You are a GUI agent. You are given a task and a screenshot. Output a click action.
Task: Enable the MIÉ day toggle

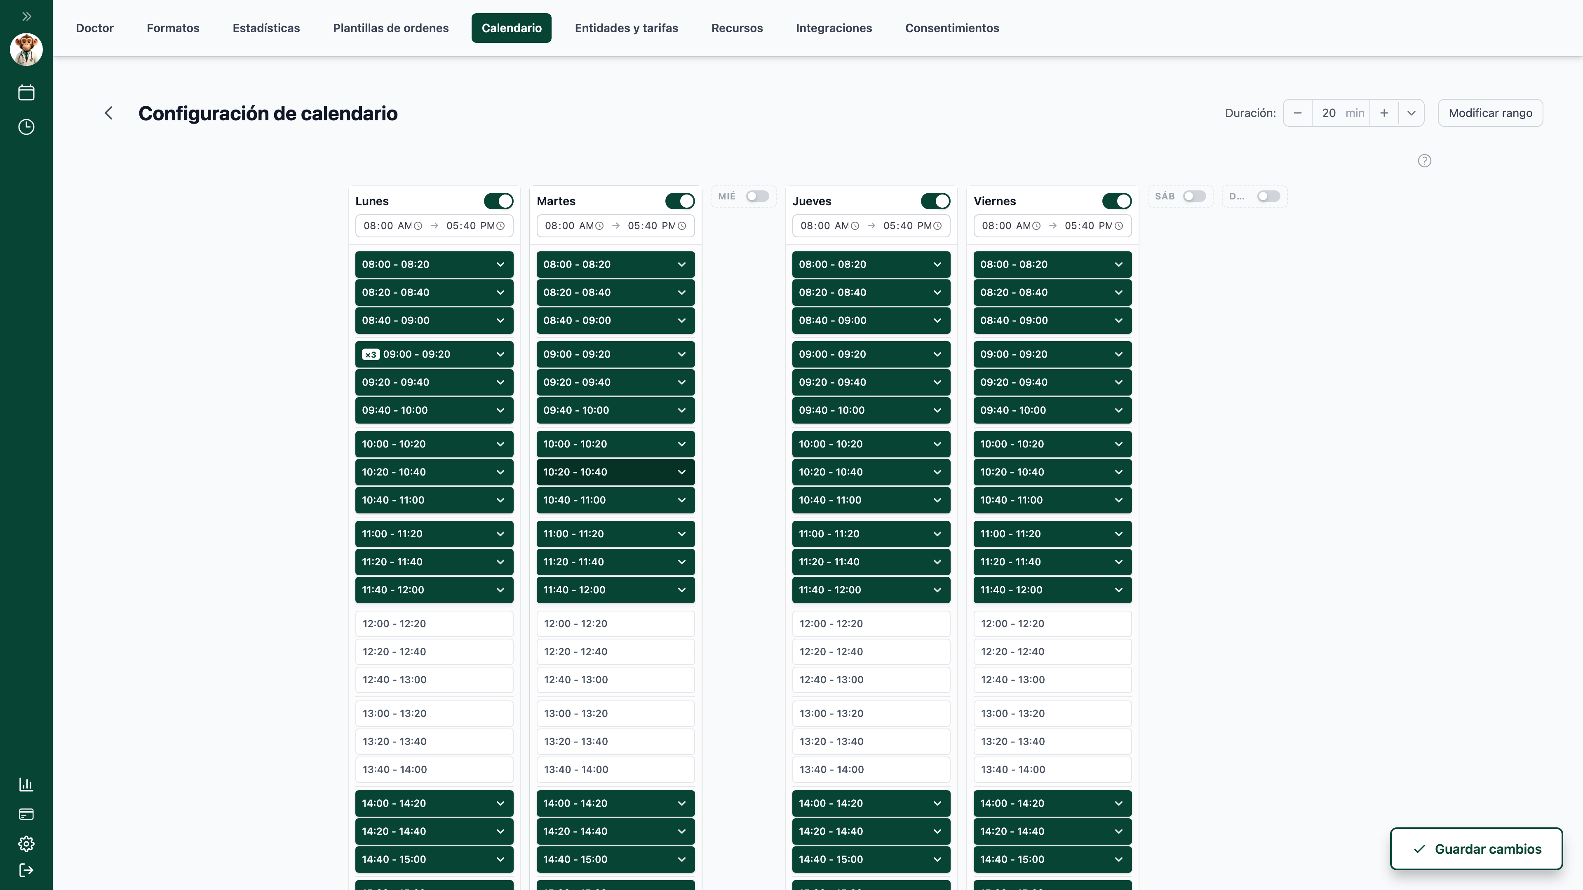tap(757, 196)
